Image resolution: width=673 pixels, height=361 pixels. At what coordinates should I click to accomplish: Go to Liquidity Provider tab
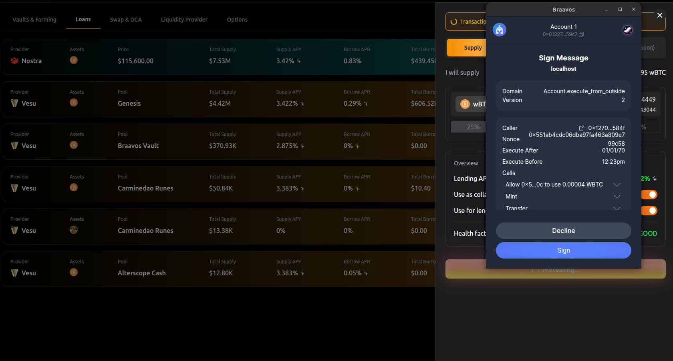tap(184, 20)
